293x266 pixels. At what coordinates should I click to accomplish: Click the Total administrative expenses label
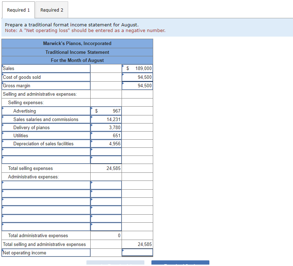(38, 235)
